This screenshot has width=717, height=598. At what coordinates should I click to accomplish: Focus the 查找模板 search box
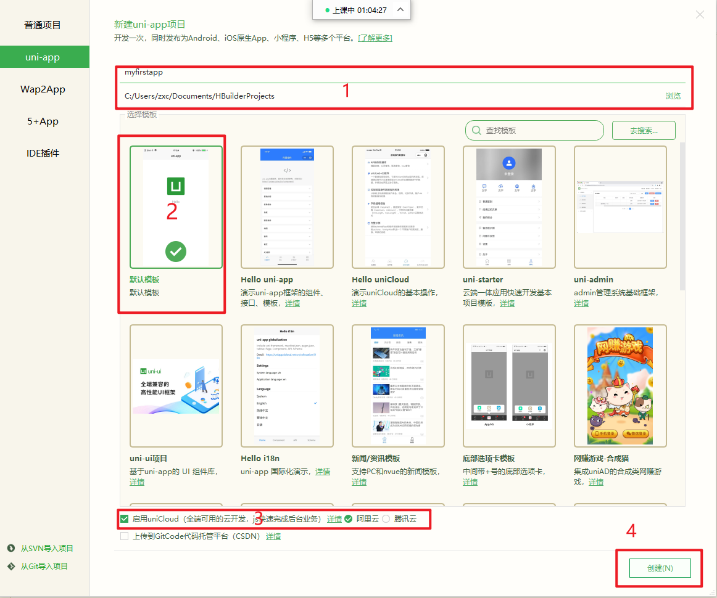pos(534,130)
